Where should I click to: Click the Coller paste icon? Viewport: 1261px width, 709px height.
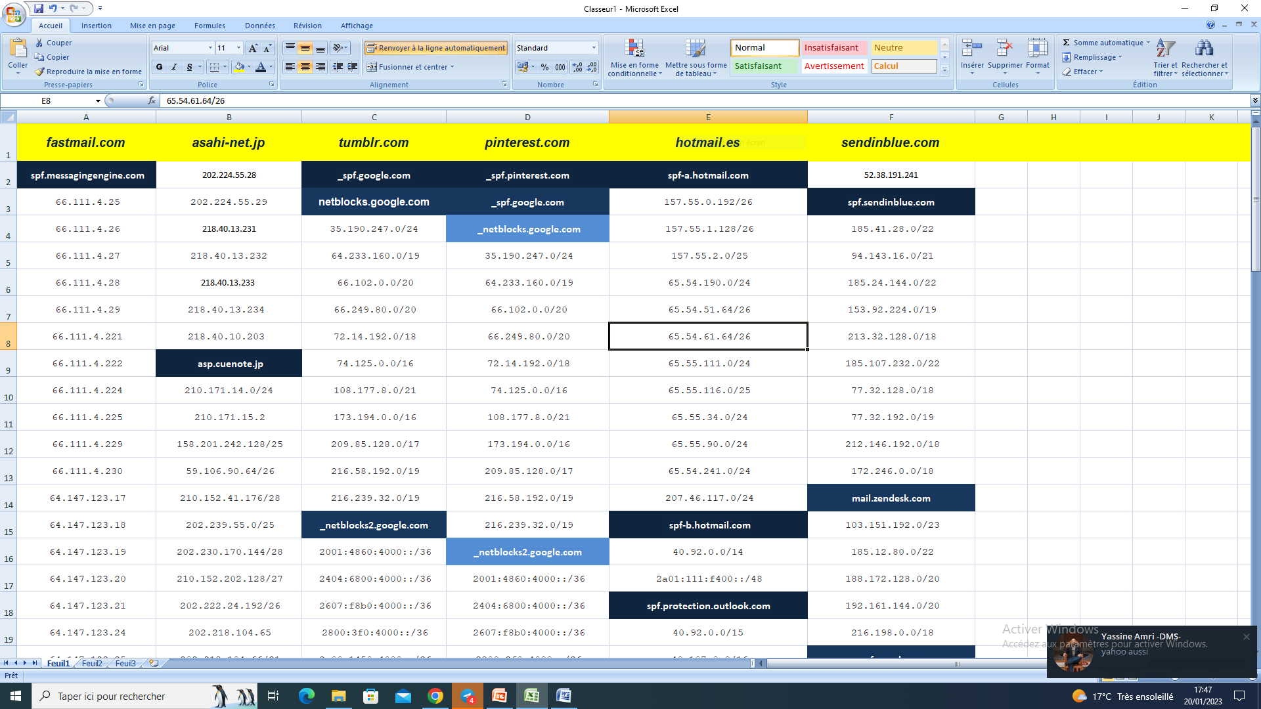pyautogui.click(x=18, y=49)
